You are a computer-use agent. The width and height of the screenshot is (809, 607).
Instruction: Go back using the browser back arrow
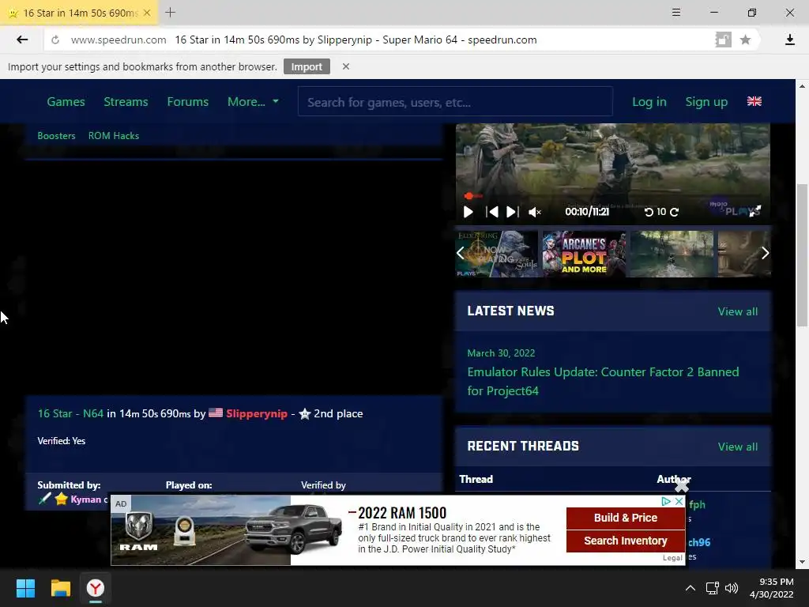(x=22, y=40)
